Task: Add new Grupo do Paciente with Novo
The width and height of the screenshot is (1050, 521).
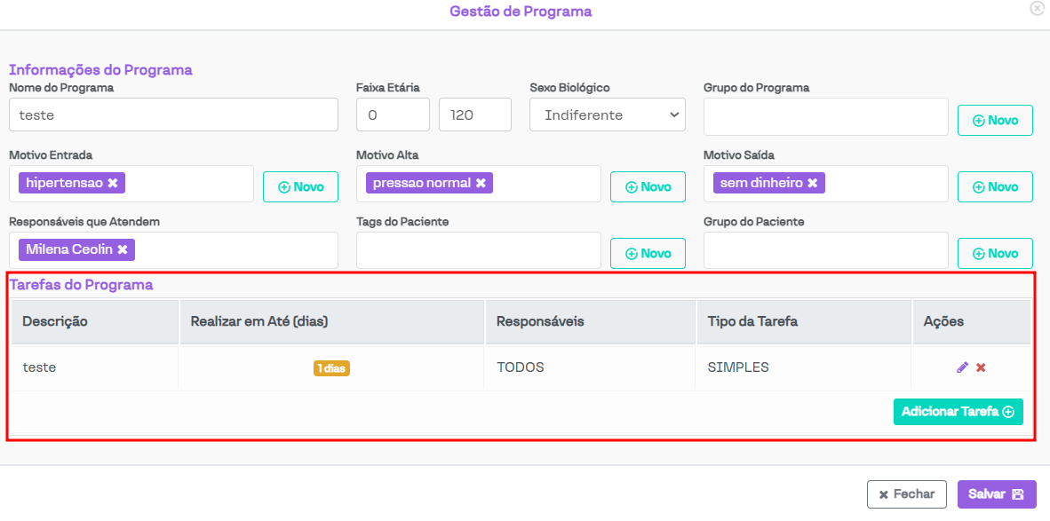Action: pos(995,253)
